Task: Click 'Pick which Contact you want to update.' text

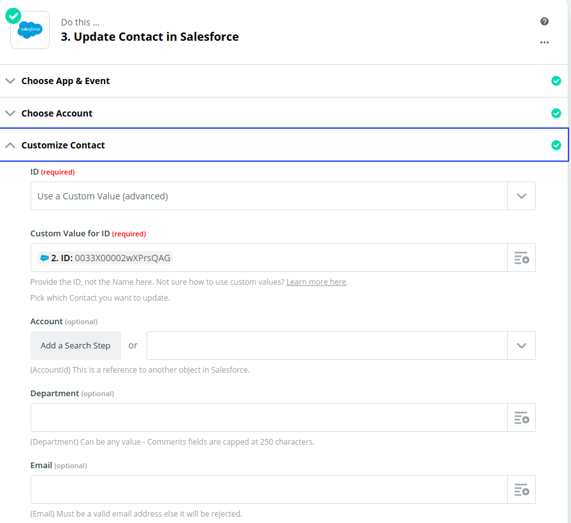Action: 100,297
